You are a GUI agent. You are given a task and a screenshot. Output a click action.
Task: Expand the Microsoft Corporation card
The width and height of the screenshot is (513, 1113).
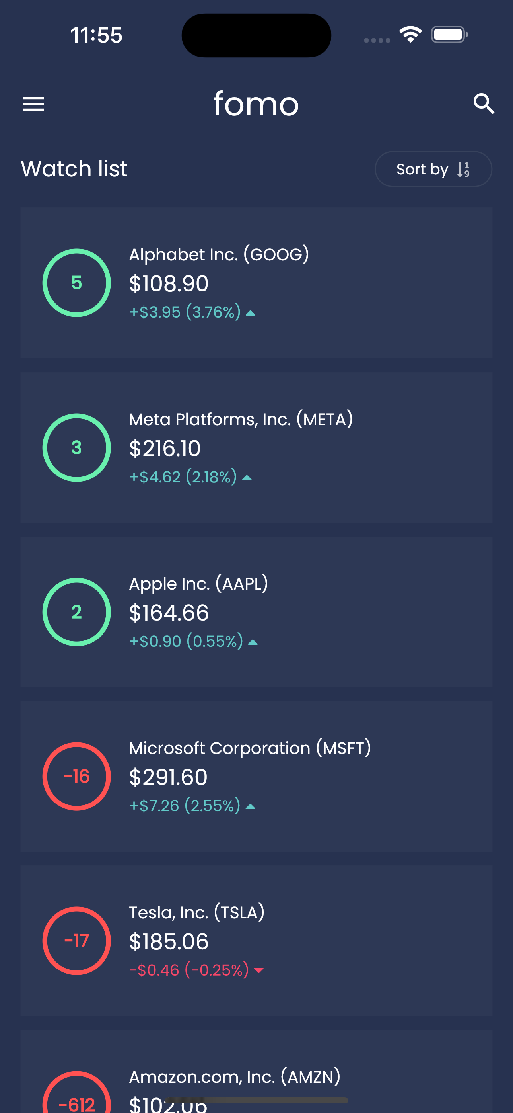(x=256, y=776)
